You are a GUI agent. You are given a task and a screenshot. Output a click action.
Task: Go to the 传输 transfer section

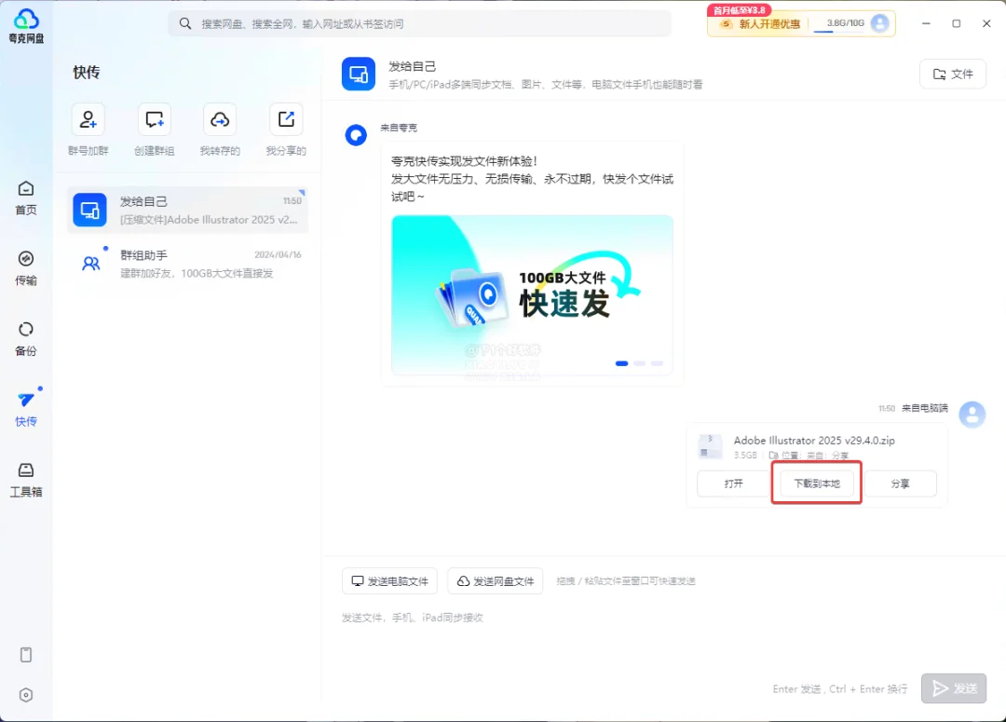(x=26, y=268)
